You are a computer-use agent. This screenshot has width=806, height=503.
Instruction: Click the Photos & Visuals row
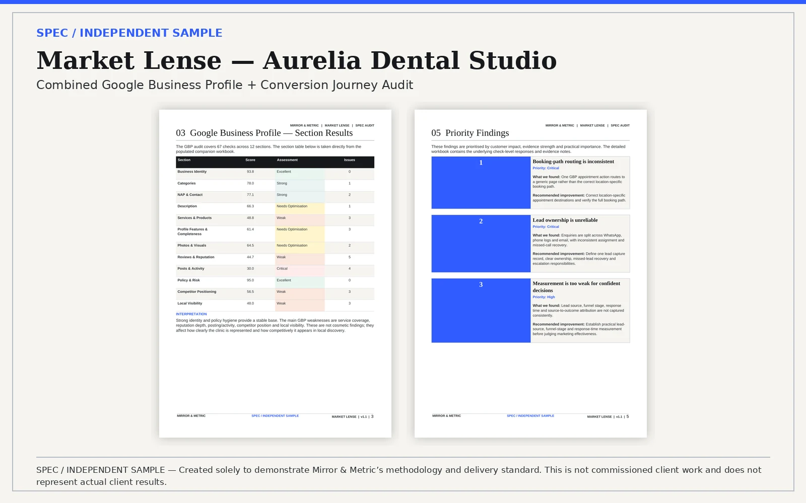click(x=275, y=247)
